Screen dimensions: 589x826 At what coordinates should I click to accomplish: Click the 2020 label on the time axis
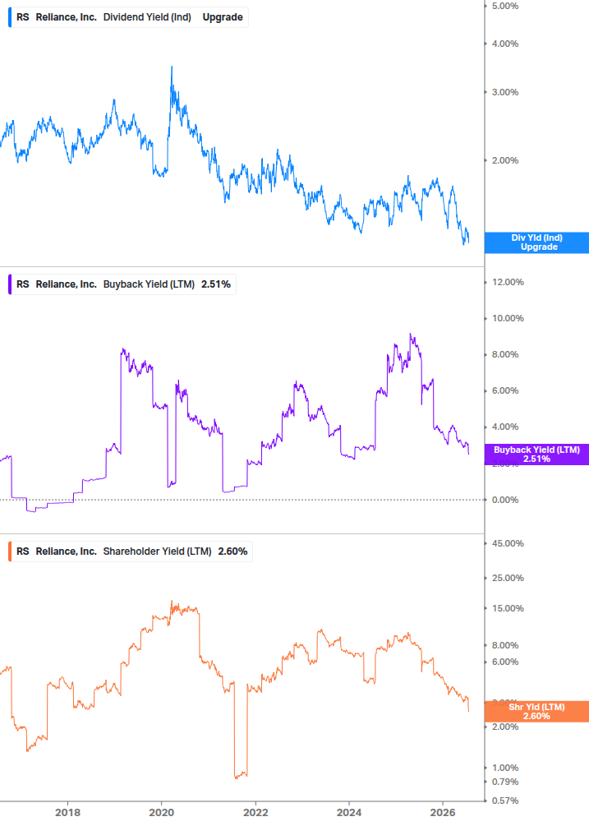(x=162, y=813)
